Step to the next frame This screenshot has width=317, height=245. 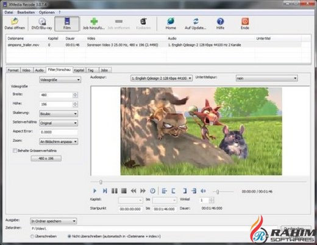pos(105,191)
